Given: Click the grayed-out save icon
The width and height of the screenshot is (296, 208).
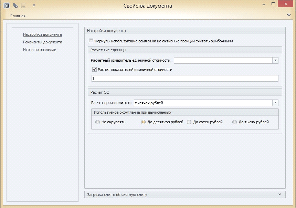Looking at the screenshot, I should point(24,6).
